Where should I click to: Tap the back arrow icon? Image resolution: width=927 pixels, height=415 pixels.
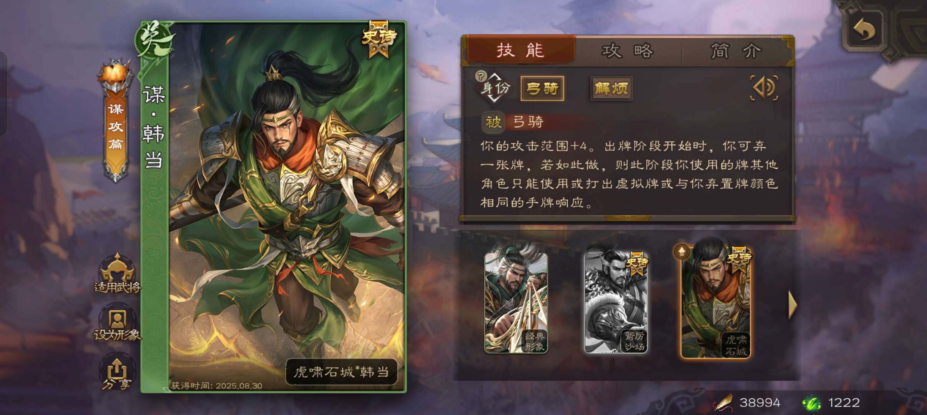(x=864, y=30)
